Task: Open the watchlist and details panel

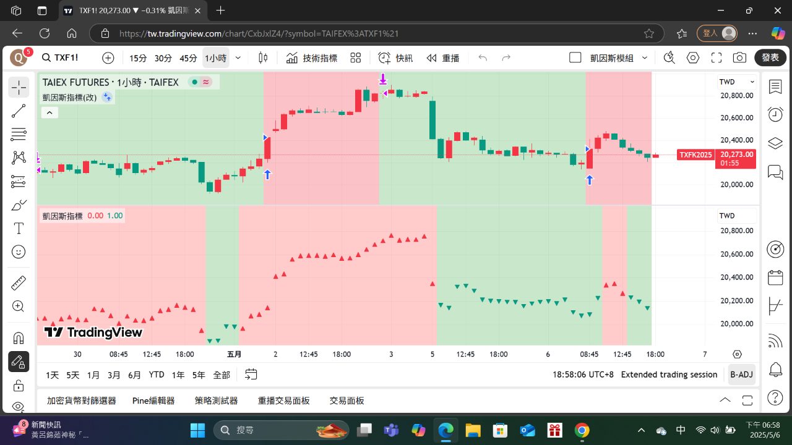Action: tap(775, 87)
